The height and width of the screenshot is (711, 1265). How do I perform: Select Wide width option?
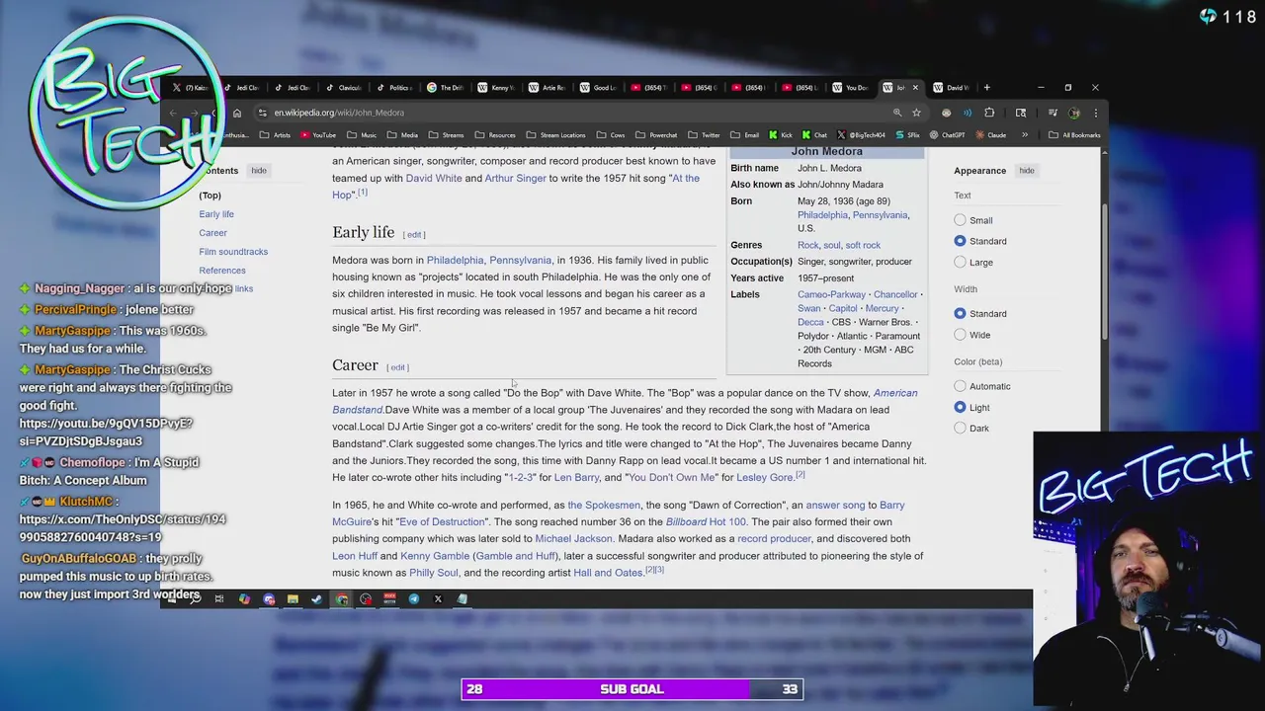[960, 335]
